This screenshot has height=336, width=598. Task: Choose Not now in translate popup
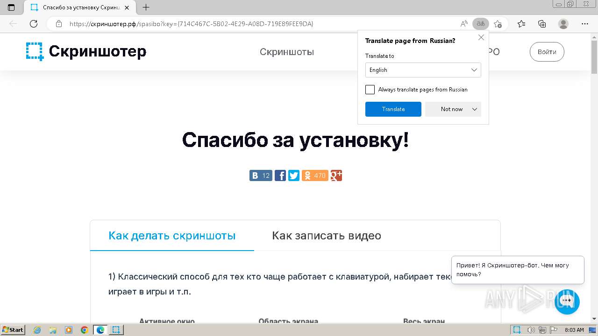tap(452, 109)
